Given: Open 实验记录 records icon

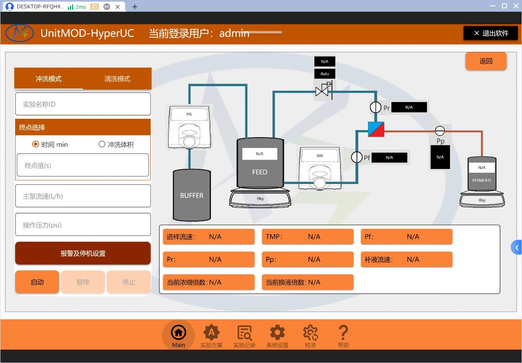Looking at the screenshot, I should 244,336.
